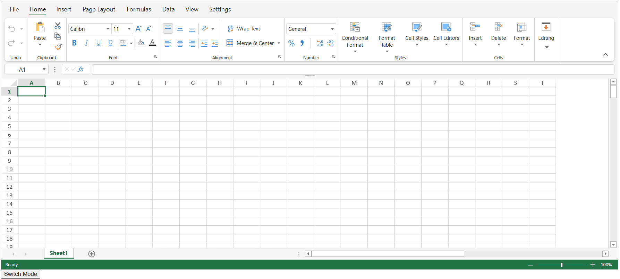Switch to the Page Layout tab
This screenshot has width=620, height=279.
point(99,9)
